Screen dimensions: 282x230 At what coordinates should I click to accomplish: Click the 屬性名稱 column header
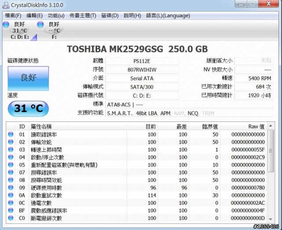78,127
